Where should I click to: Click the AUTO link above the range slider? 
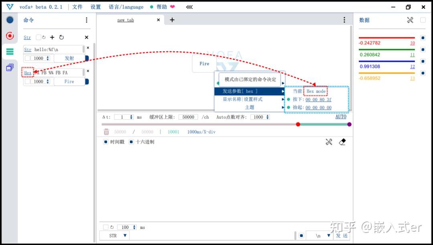pyautogui.click(x=340, y=117)
